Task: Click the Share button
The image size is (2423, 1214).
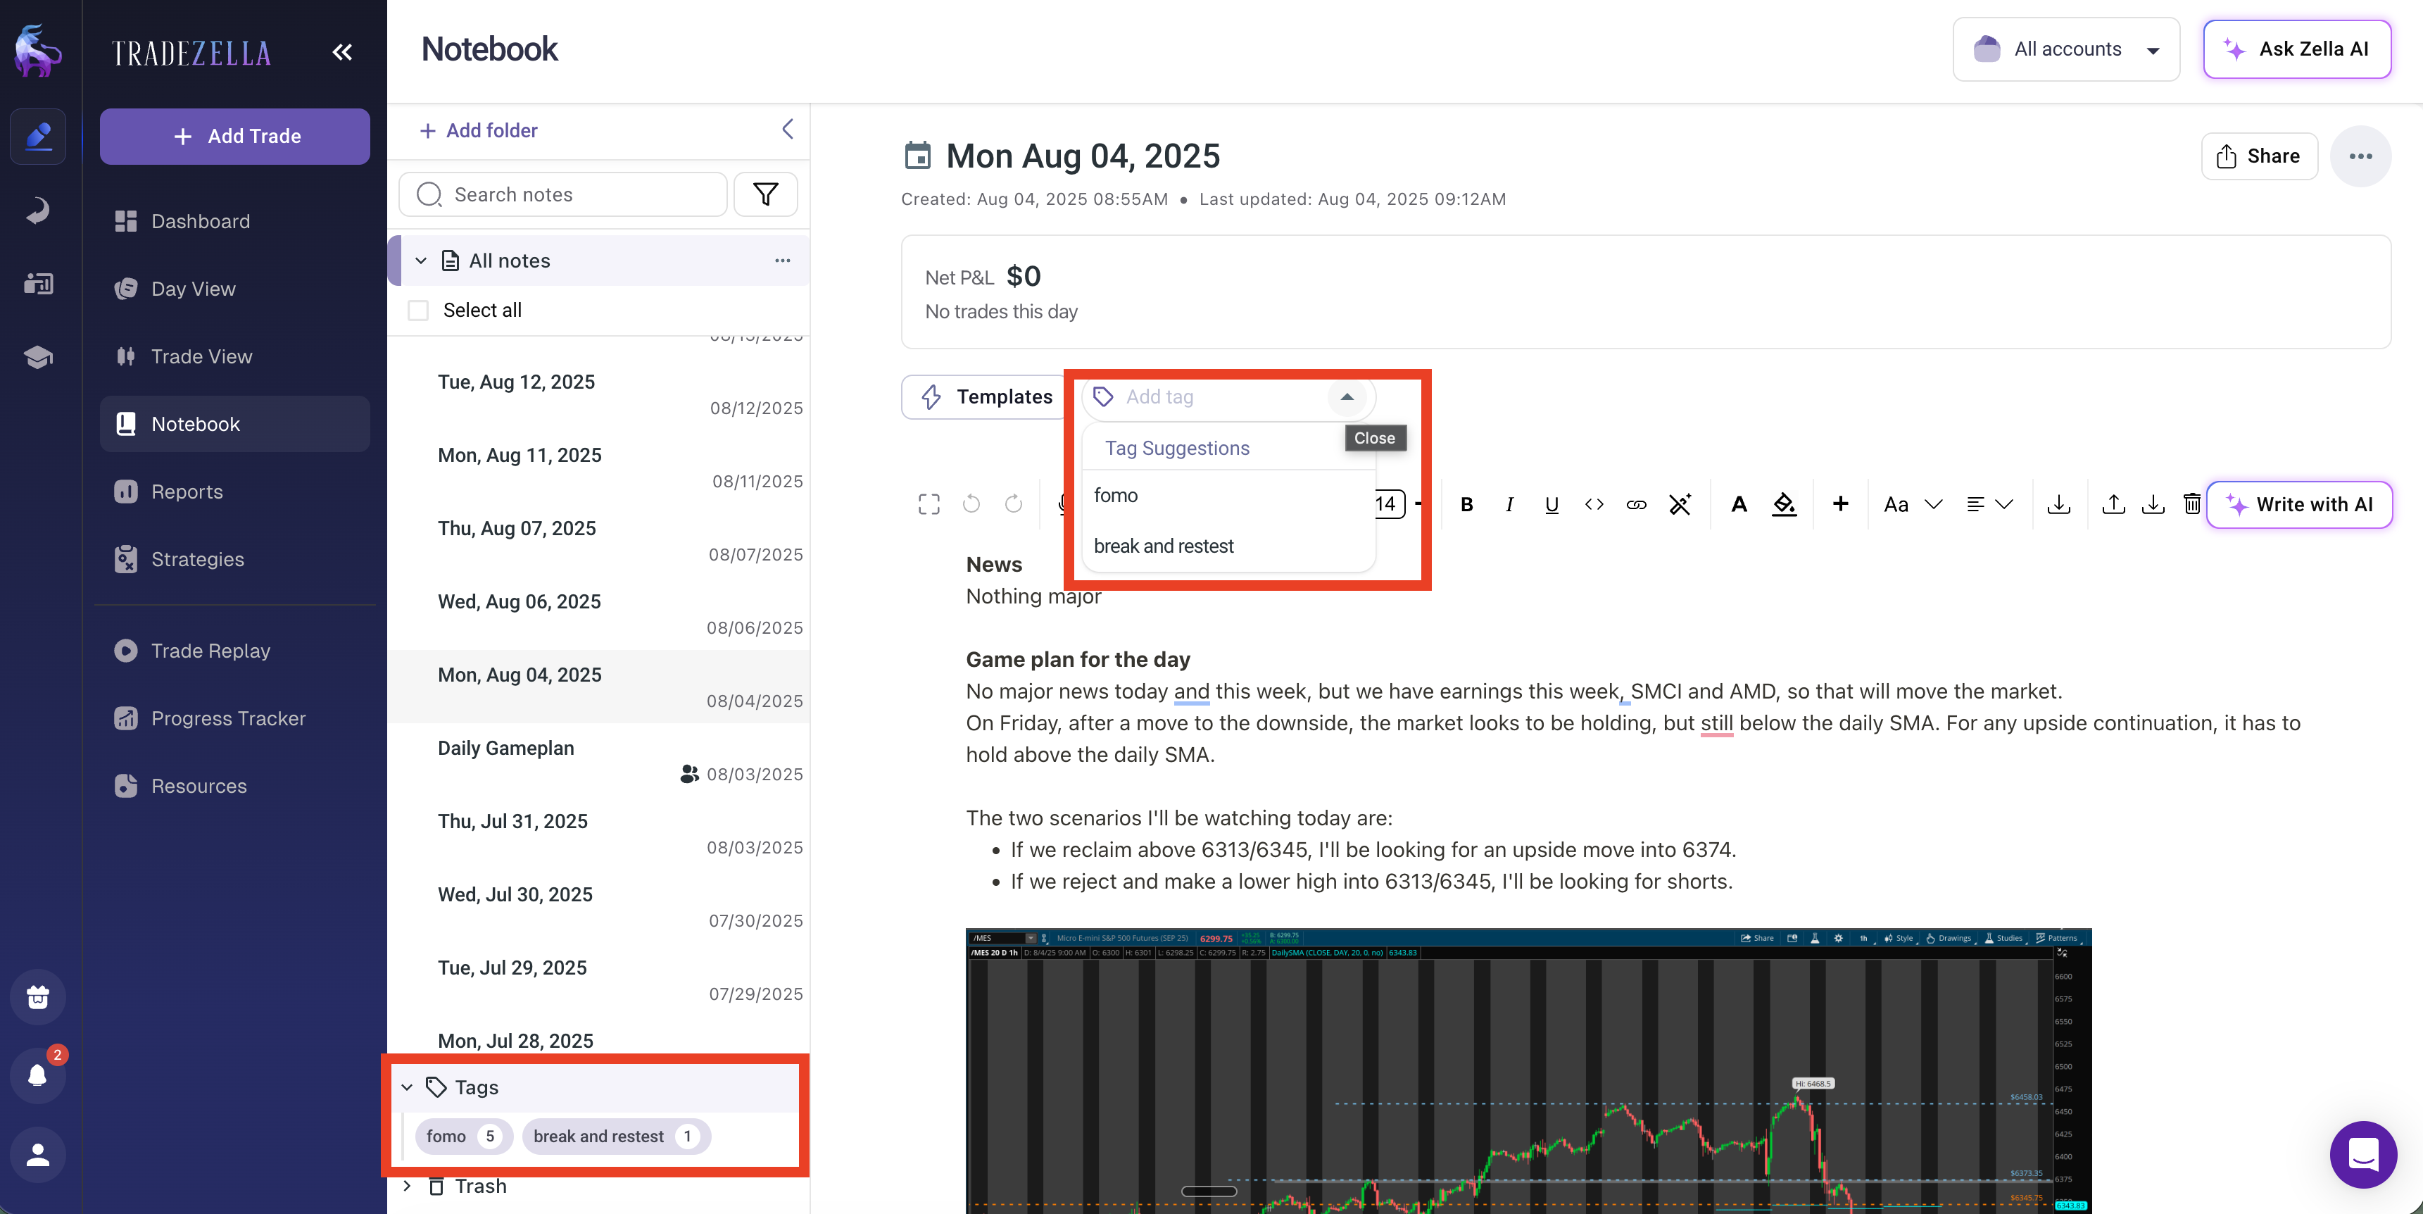Action: 2260,156
